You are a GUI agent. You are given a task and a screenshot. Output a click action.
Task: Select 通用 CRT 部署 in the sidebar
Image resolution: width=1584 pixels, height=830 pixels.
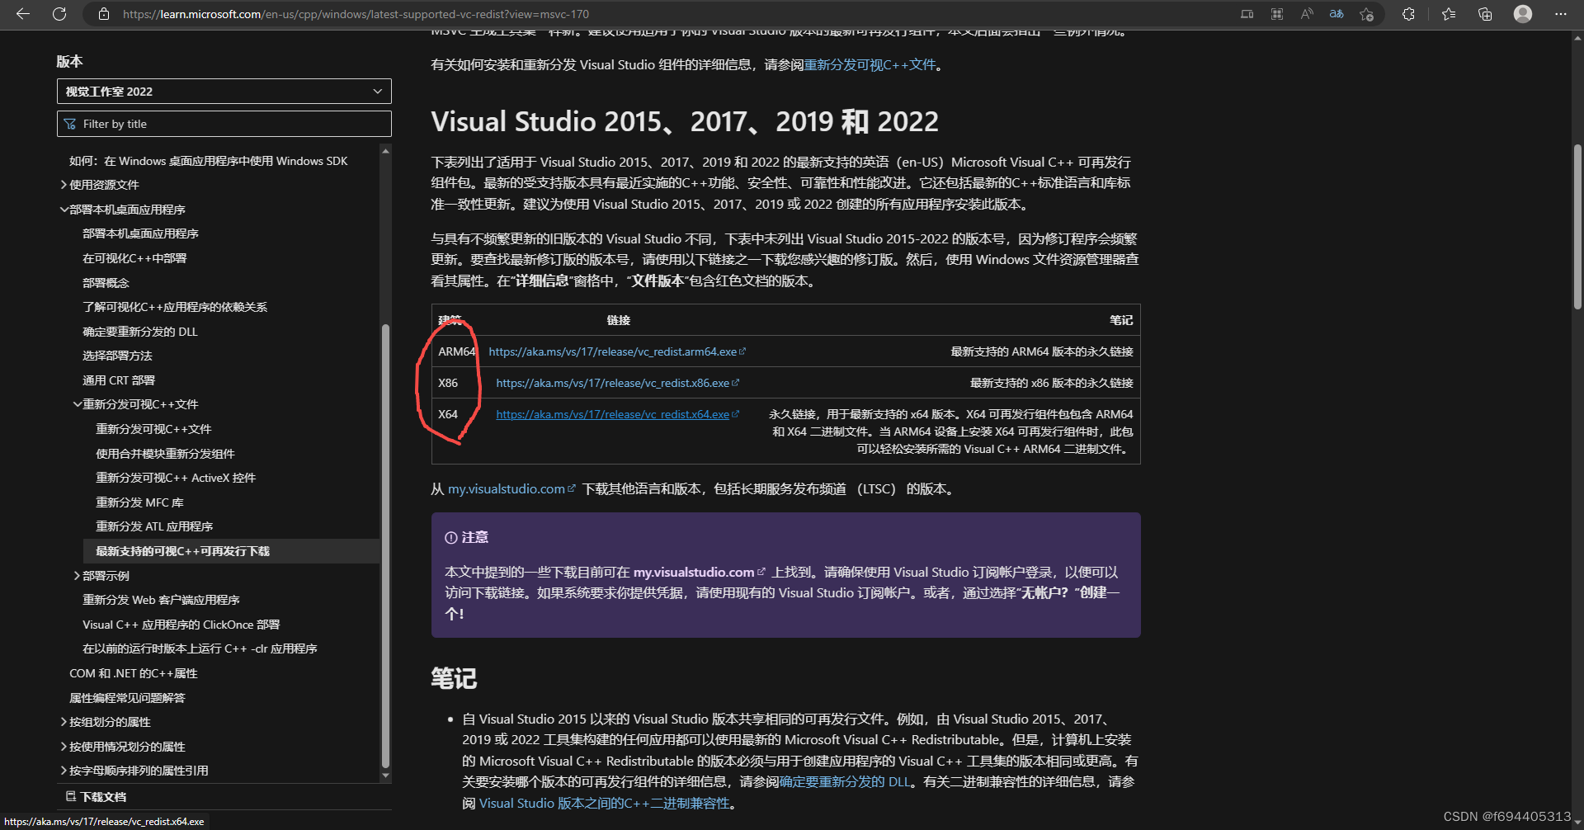click(119, 380)
